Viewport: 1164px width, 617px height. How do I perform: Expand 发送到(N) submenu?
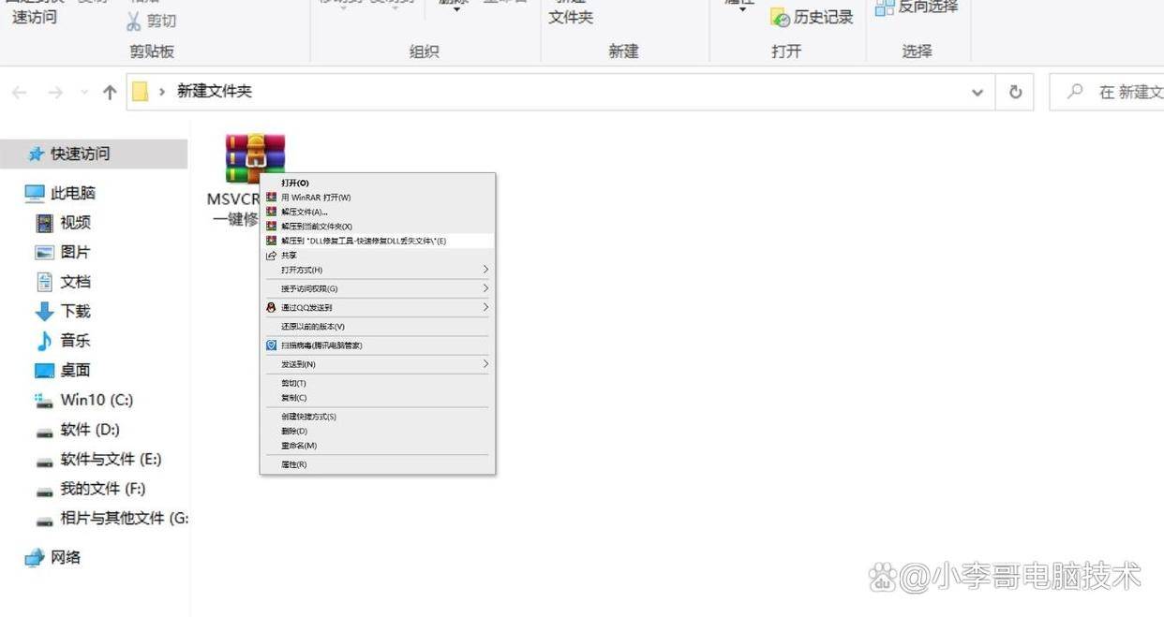[x=378, y=363]
